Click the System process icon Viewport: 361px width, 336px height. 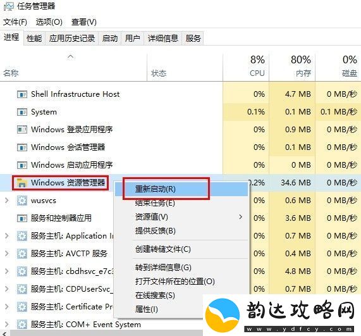(22, 112)
